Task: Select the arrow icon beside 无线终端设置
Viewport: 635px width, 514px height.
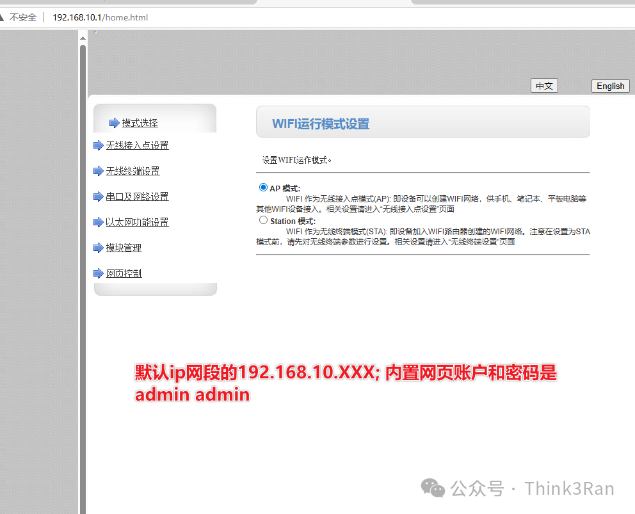Action: coord(99,172)
